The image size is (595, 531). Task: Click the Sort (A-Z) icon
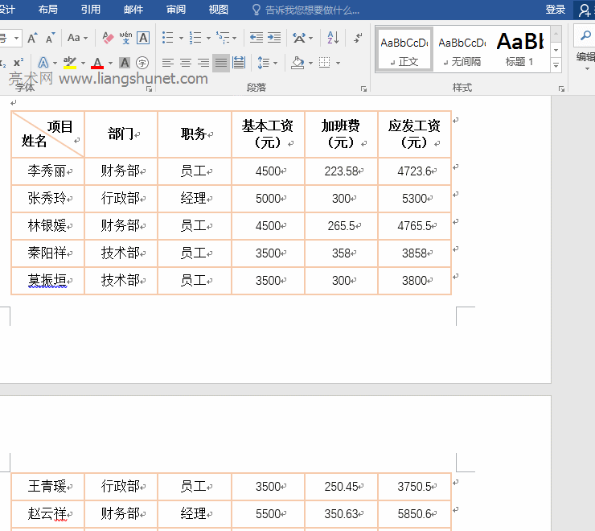(333, 38)
